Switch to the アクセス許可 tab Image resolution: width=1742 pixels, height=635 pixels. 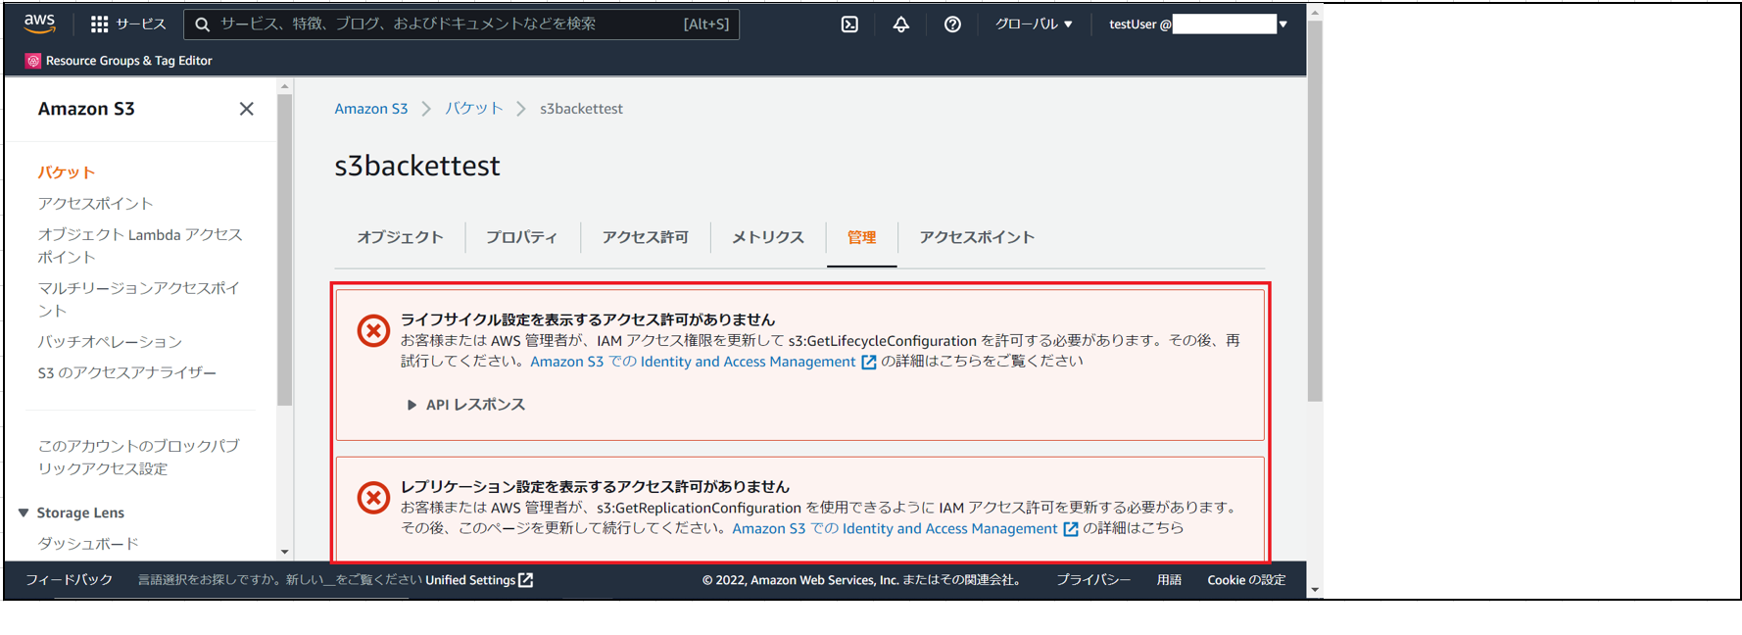[645, 237]
